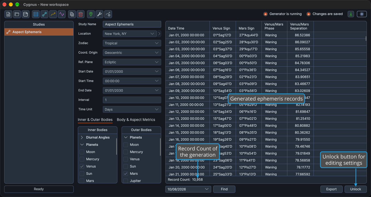Select the blue table-rows toolbar icon

[x=36, y=14]
